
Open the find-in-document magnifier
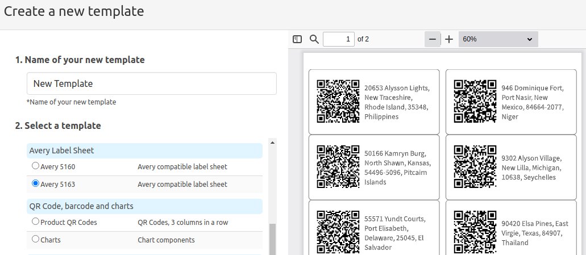(x=314, y=39)
